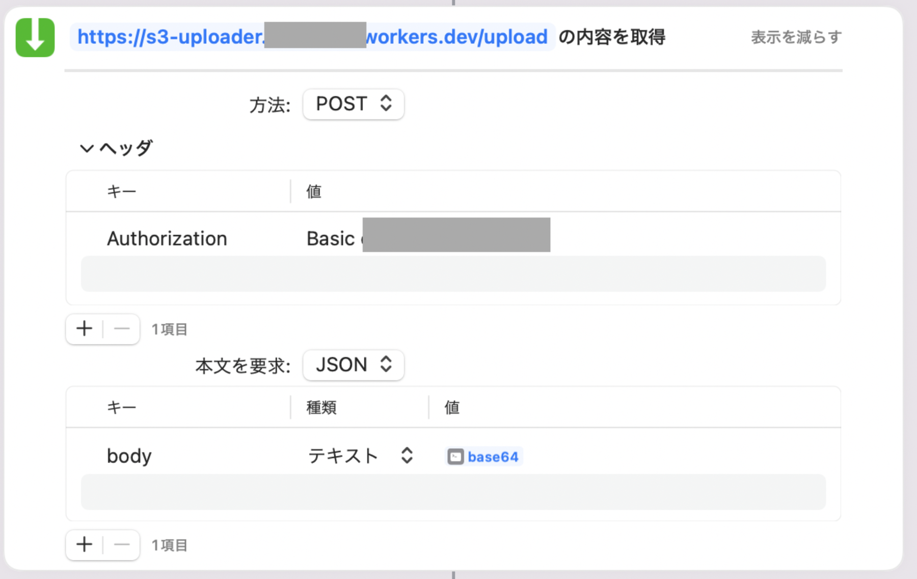917x579 pixels.
Task: Click the Authorization header key cell
Action: (167, 238)
